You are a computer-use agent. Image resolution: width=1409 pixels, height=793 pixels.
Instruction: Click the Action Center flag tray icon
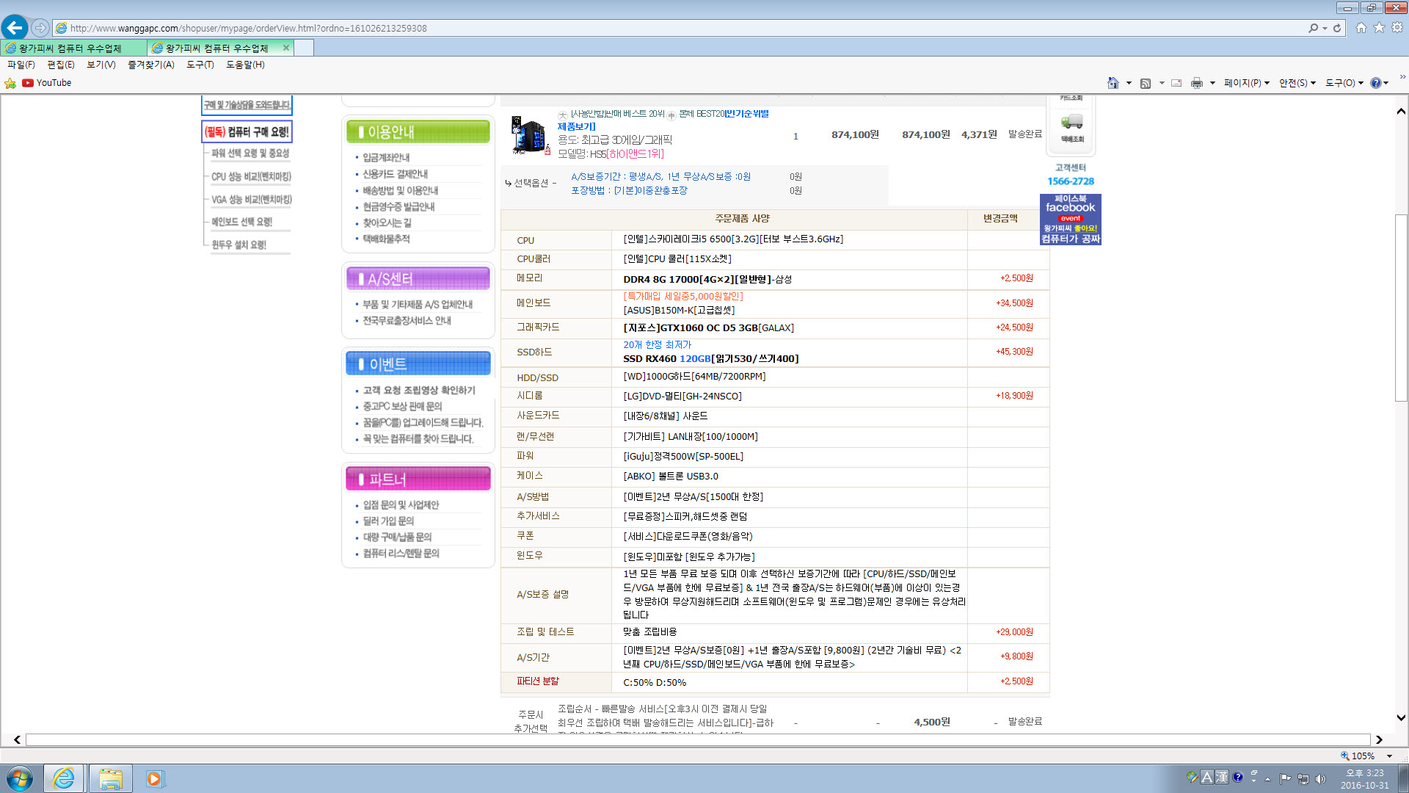(x=1285, y=778)
